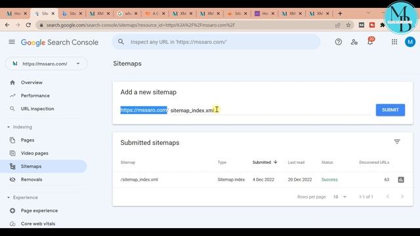Image resolution: width=420 pixels, height=236 pixels.
Task: Reload the page
Action: tap(28, 25)
